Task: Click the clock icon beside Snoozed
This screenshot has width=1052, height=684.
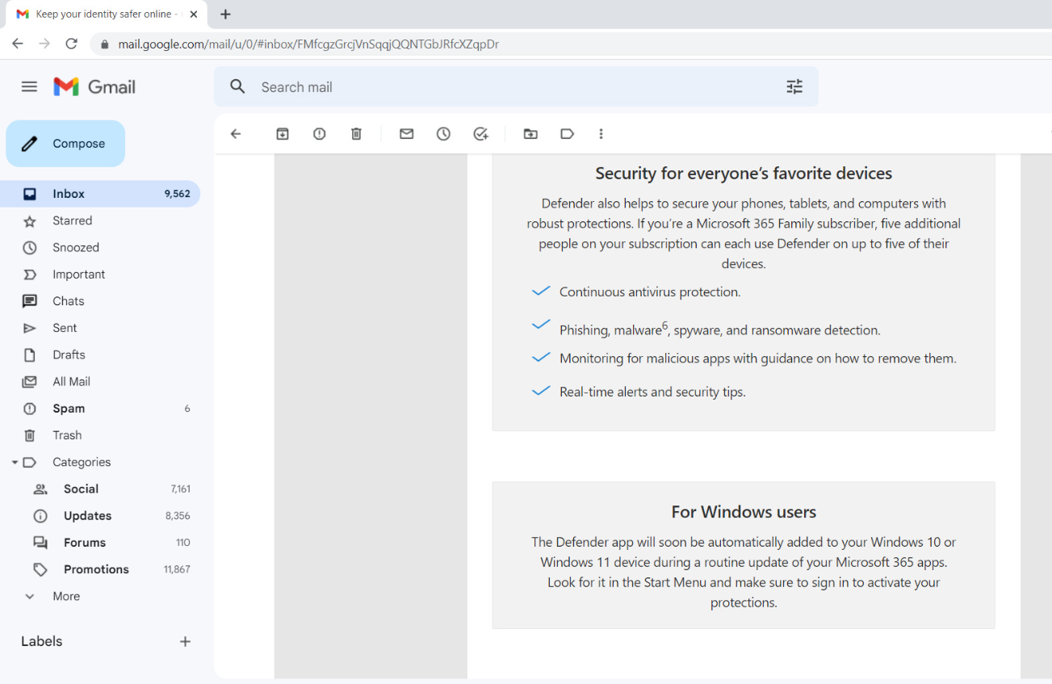Action: point(30,248)
